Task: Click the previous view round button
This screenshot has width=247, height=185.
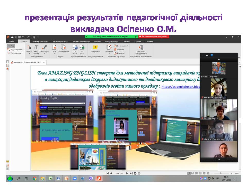Action: coord(135,173)
